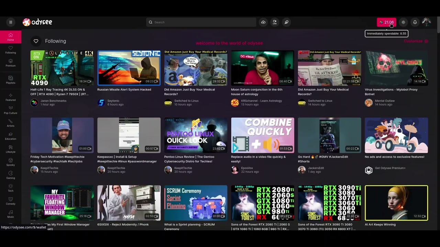This screenshot has width=440, height=247.
Task: Click the Gaming icon in the sidebar
Action: 11,173
